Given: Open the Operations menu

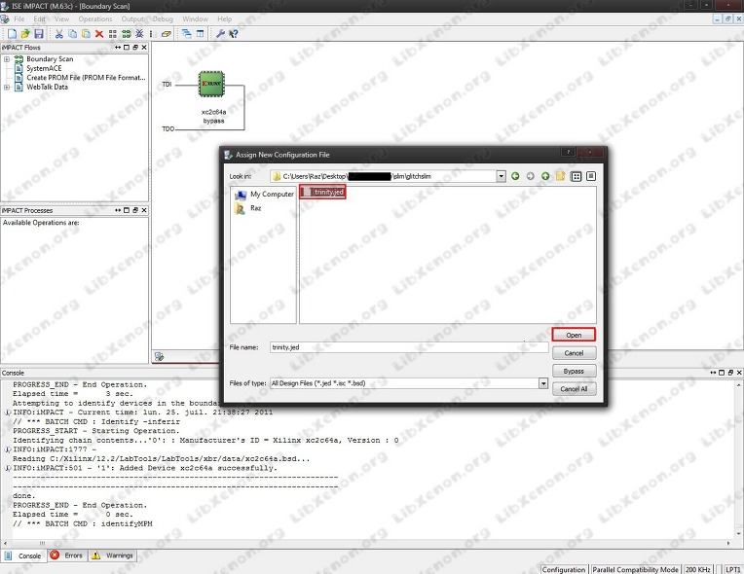Looking at the screenshot, I should pyautogui.click(x=95, y=18).
